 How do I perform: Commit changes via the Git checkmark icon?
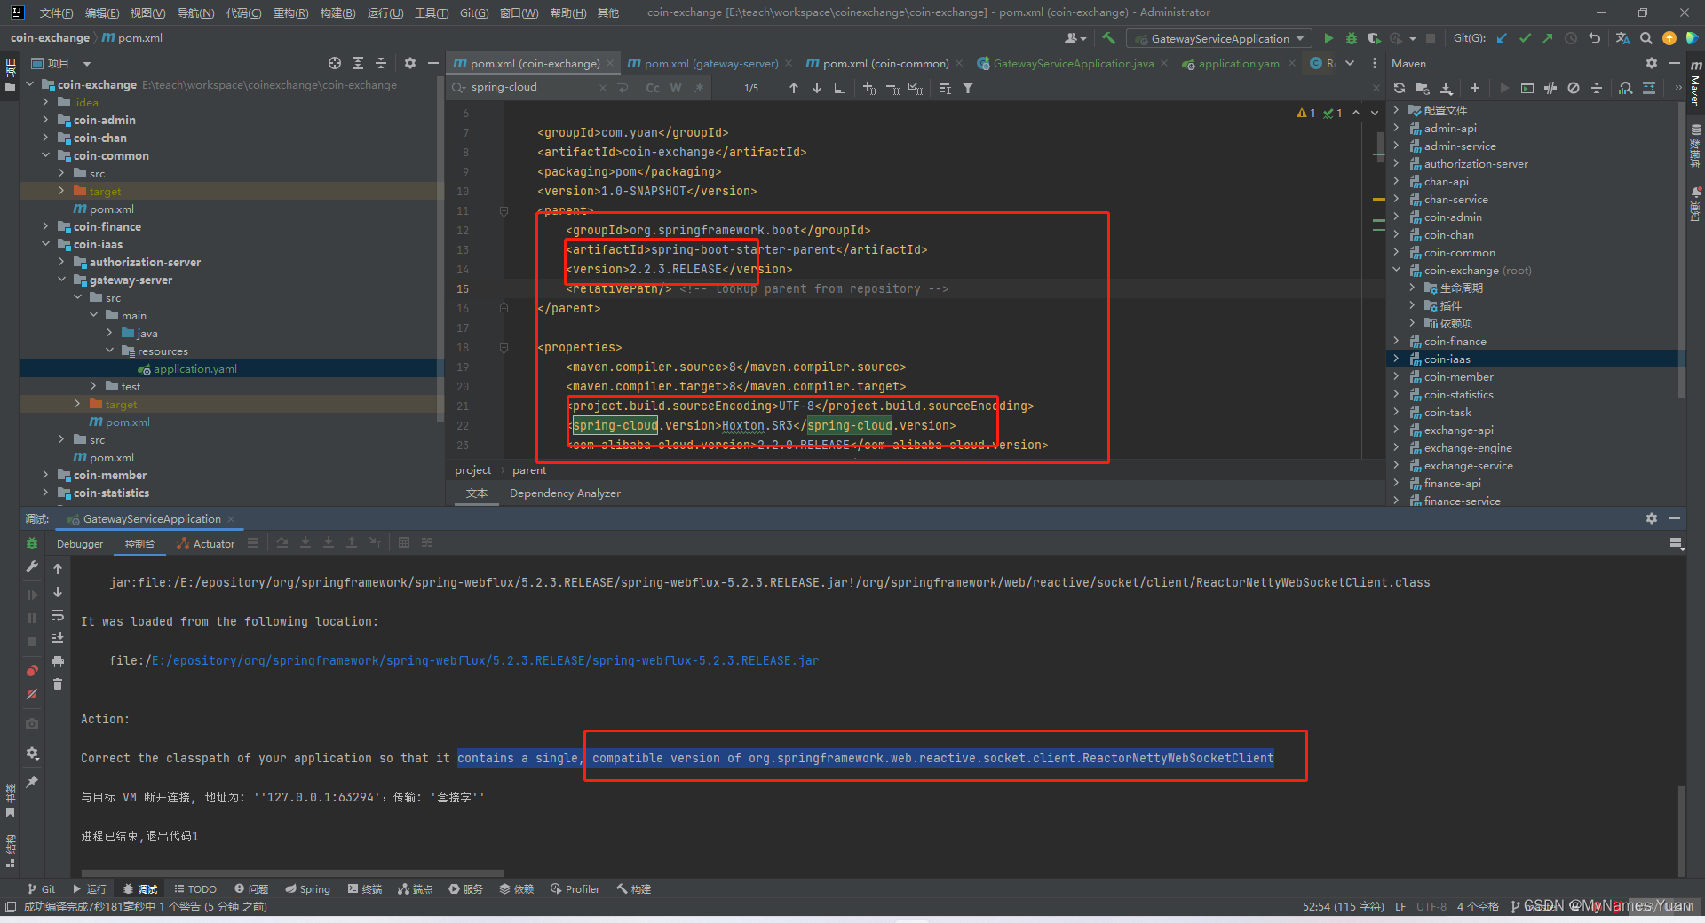1525,38
